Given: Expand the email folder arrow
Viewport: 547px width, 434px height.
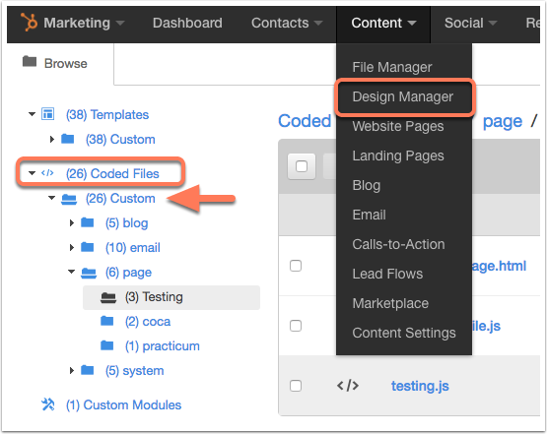Looking at the screenshot, I should pyautogui.click(x=72, y=247).
